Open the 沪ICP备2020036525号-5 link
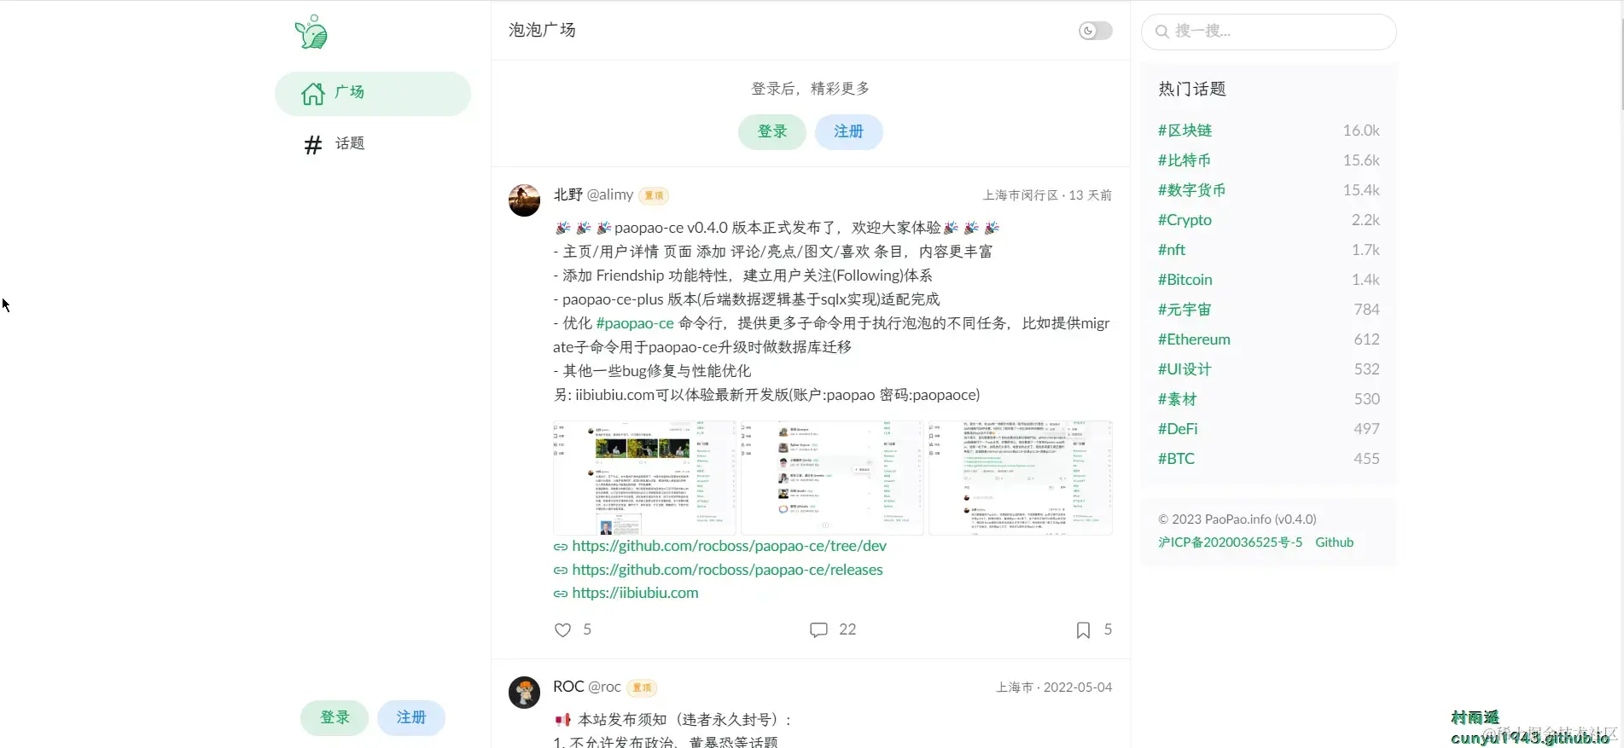Screen dimensions: 1624x748 click(x=1231, y=542)
